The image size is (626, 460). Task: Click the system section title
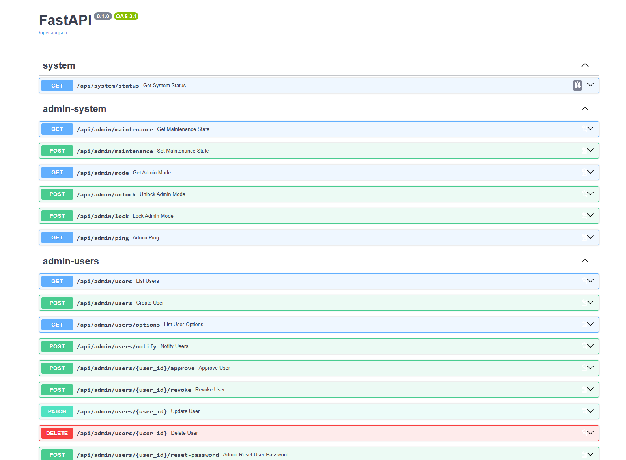coord(59,65)
